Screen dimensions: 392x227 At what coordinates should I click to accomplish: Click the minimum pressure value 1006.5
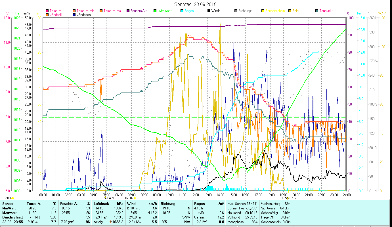tap(119, 208)
